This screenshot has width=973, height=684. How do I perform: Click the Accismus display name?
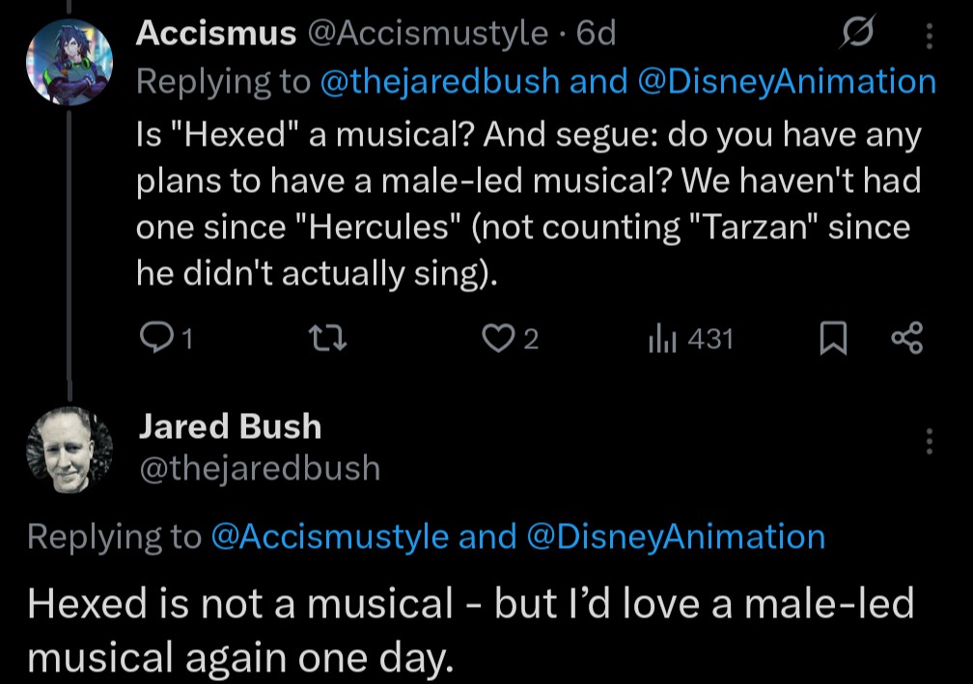[215, 34]
